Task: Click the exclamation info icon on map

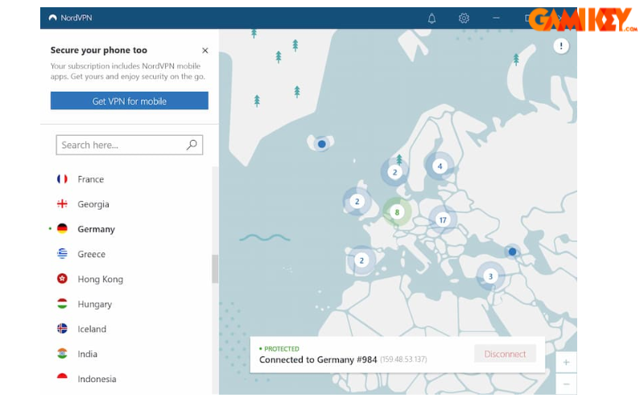Action: pyautogui.click(x=561, y=47)
